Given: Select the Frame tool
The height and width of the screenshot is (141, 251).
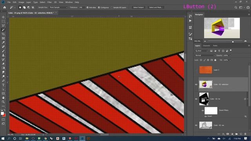Looking at the screenshot, I should coord(3,38).
